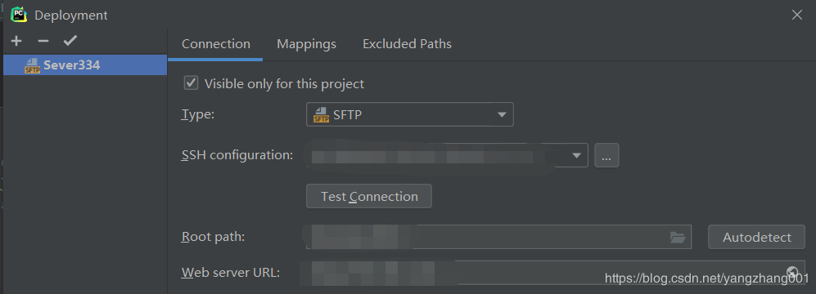Viewport: 816px width, 294px height.
Task: Click the SFTP icon beside Sever334
Action: 32,65
